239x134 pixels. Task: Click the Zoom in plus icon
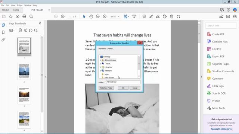pyautogui.click(x=105, y=16)
